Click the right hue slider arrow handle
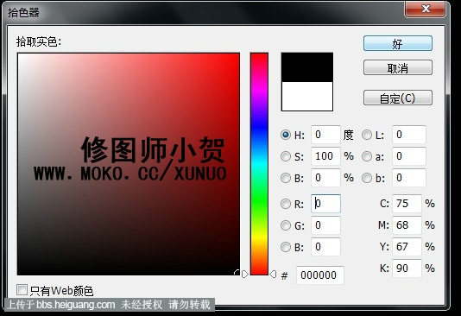Image resolution: width=461 pixels, height=316 pixels. point(273,274)
